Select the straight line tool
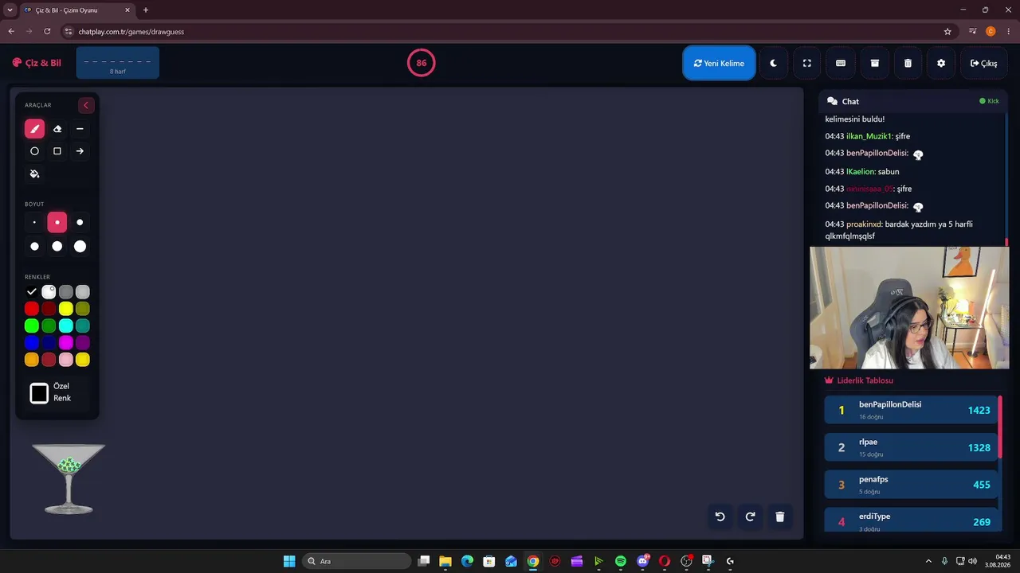Viewport: 1020px width, 573px height. tap(80, 129)
